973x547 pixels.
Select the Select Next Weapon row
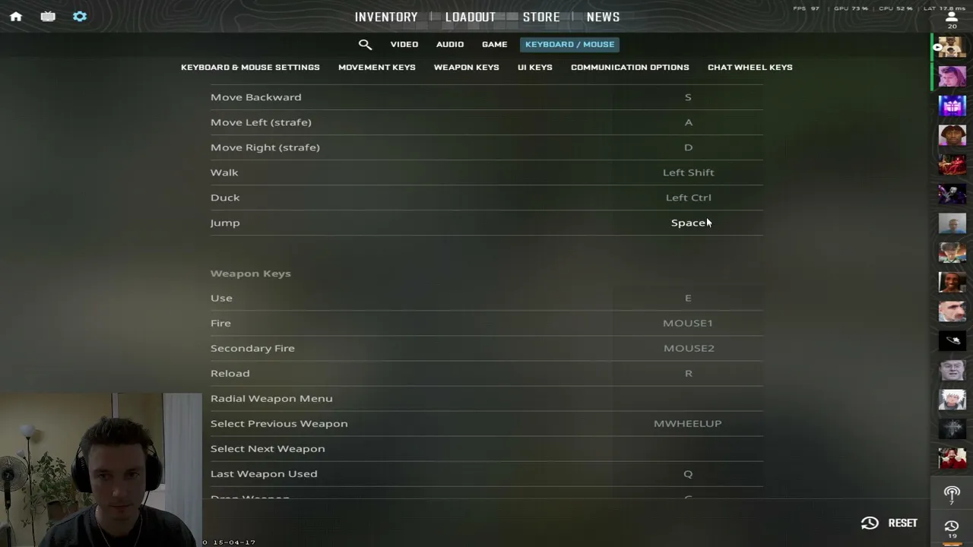[486, 448]
